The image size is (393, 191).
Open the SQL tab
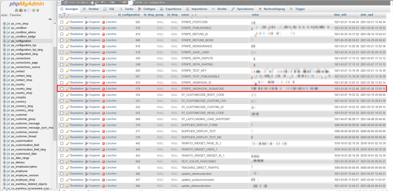pos(109,9)
